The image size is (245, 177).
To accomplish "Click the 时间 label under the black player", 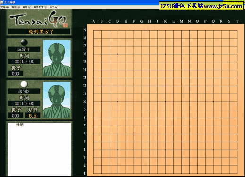I will pyautogui.click(x=24, y=56).
